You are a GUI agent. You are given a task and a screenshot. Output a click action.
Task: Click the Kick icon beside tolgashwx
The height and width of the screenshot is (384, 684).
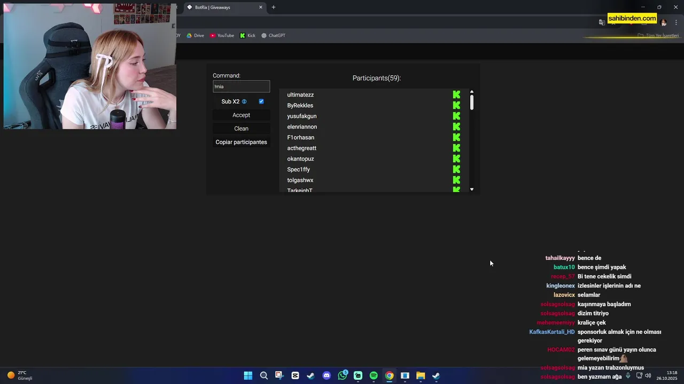456,180
